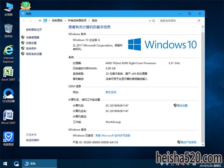Screen dimensions: 224x168
Task: Select 所有控制面板项 breadcrumb
Action: (x=77, y=21)
